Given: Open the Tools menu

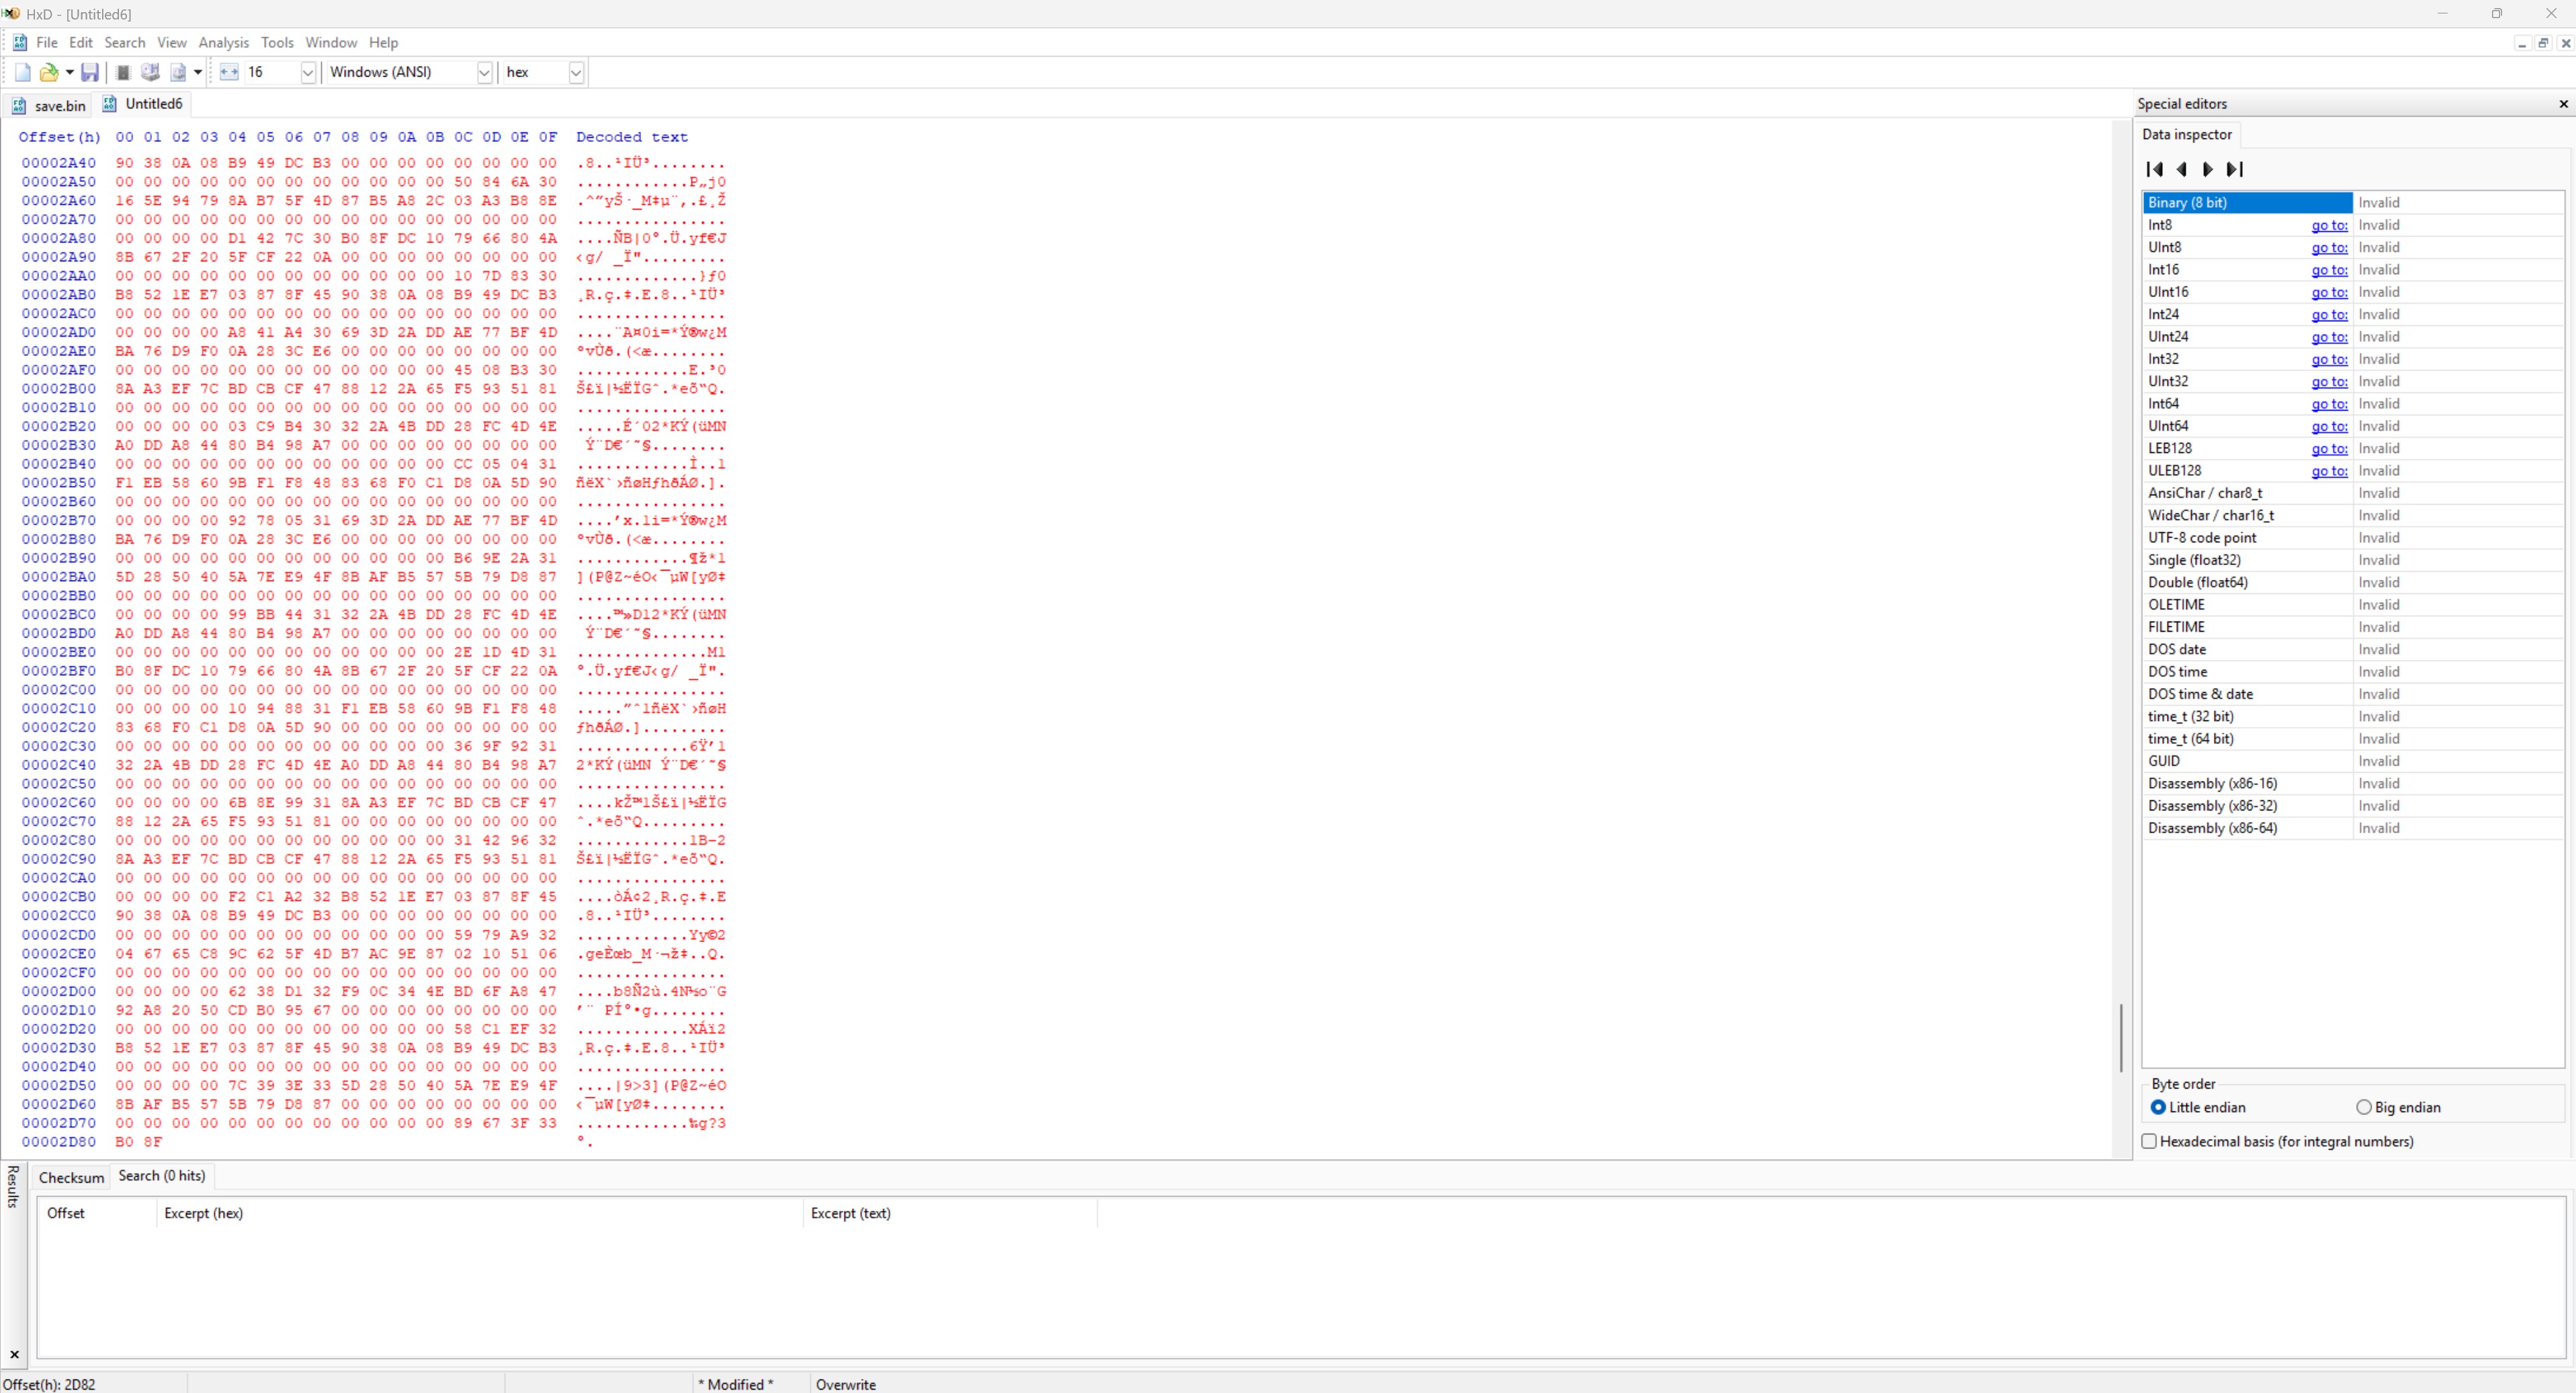Looking at the screenshot, I should [x=277, y=42].
